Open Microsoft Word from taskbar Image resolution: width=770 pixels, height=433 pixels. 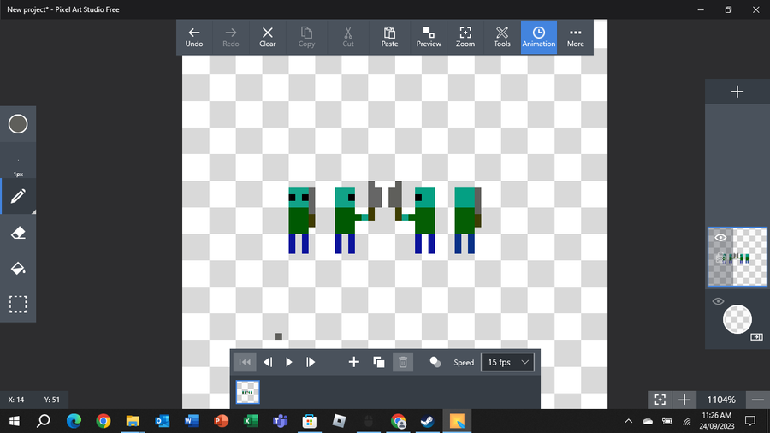(x=192, y=421)
